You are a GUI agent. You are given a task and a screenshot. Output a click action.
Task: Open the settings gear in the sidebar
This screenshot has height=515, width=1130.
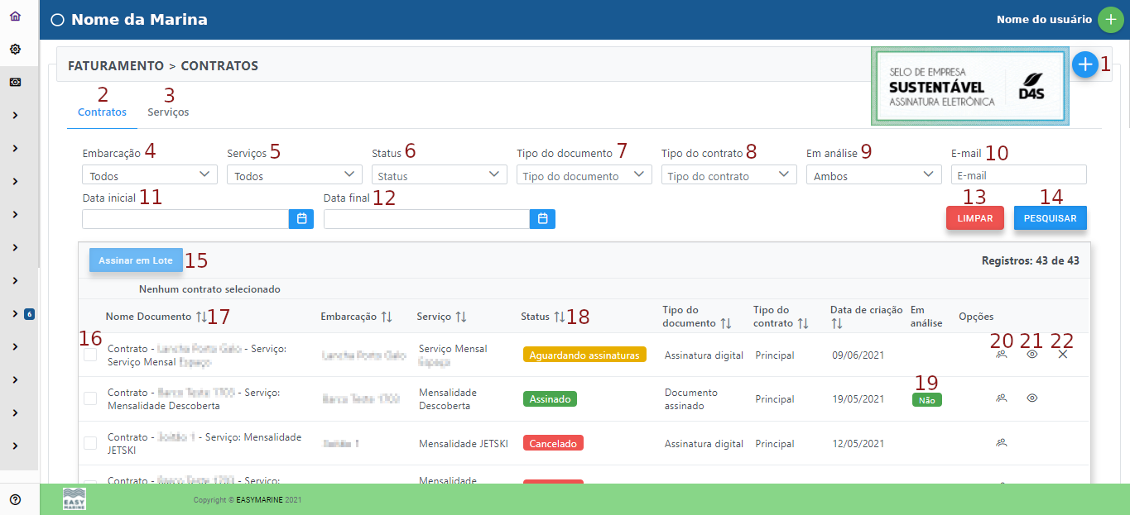pos(15,50)
